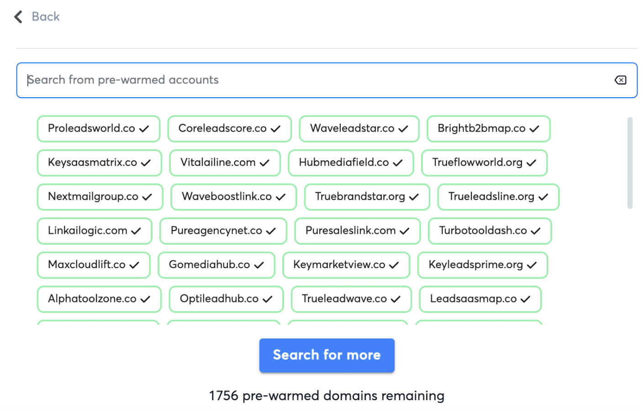Toggle the Brightb2bmap.co domain chip
This screenshot has width=643, height=412.
488,129
